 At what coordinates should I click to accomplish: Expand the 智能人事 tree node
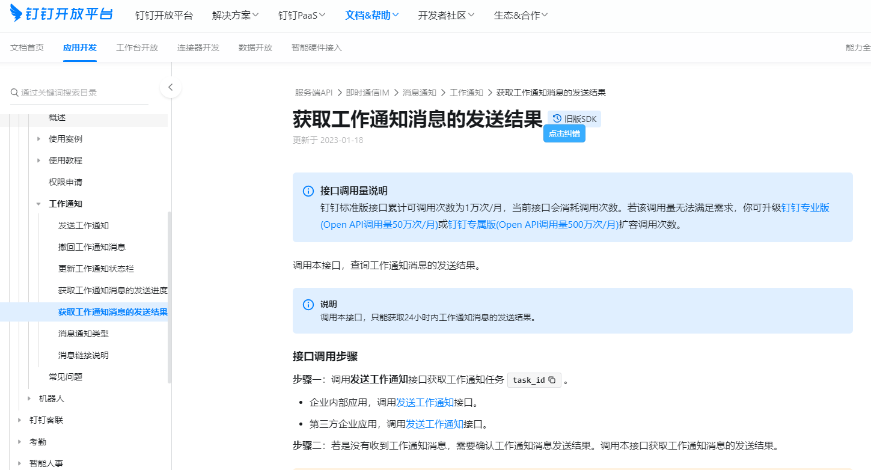point(20,463)
